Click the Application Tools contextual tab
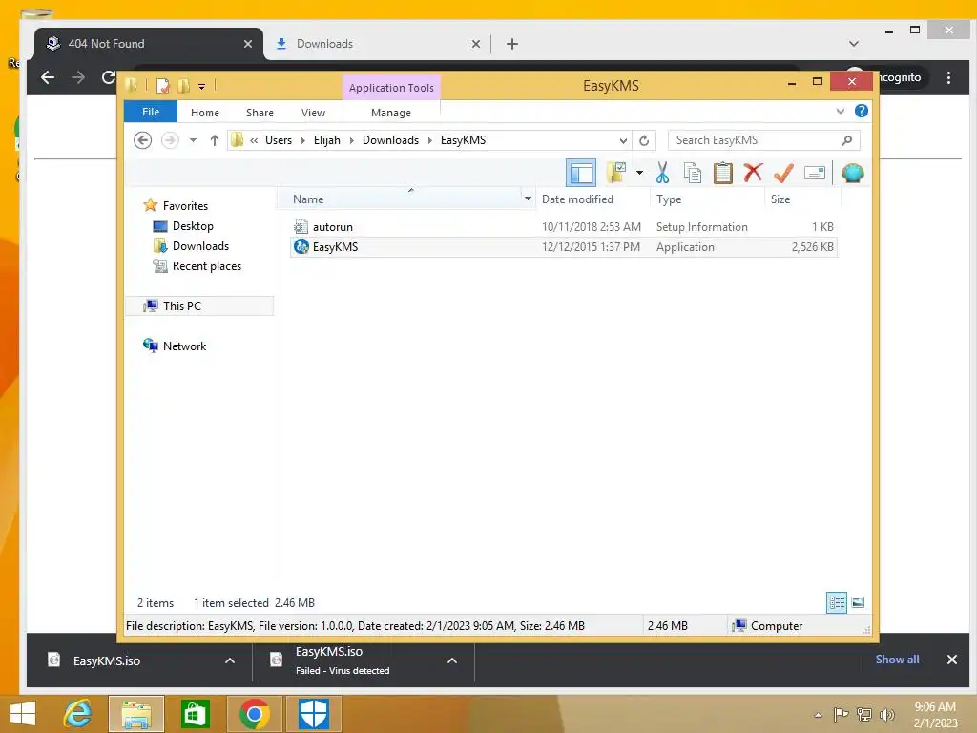Viewport: 977px width, 733px height. click(x=391, y=88)
